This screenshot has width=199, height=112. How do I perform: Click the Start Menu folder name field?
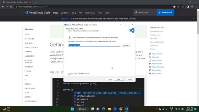pos(94,45)
